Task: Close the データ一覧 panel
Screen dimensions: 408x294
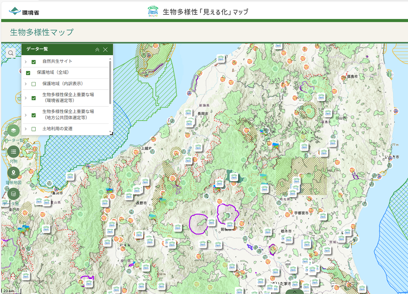Action: [105, 50]
